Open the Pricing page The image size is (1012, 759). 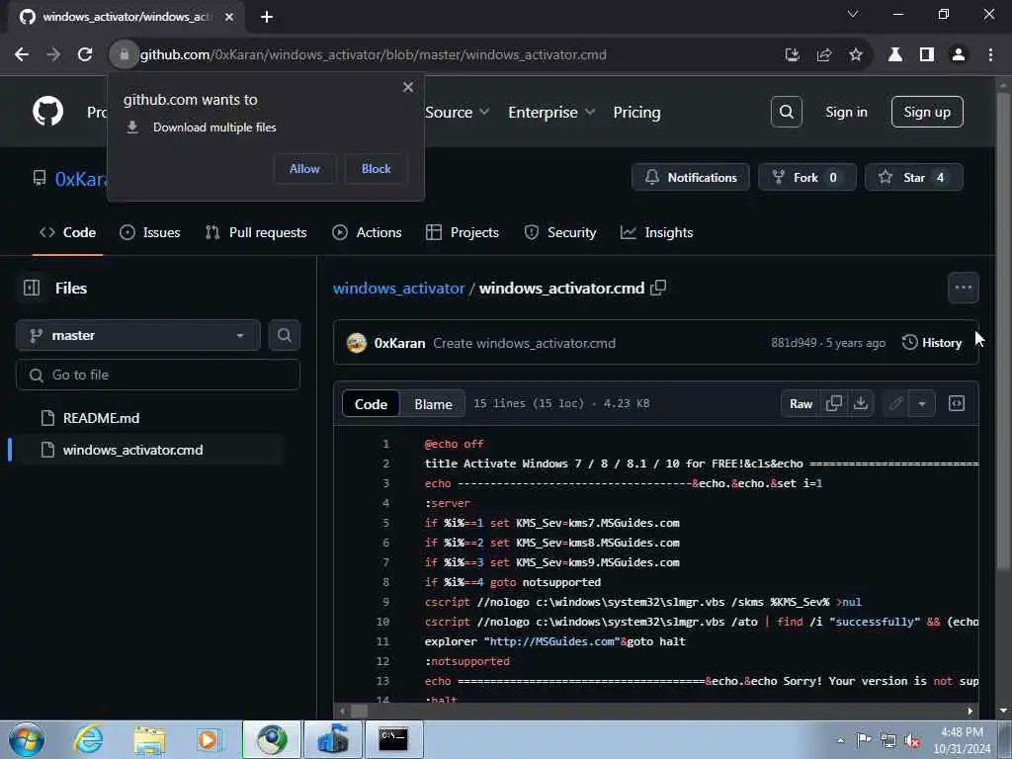click(x=636, y=113)
